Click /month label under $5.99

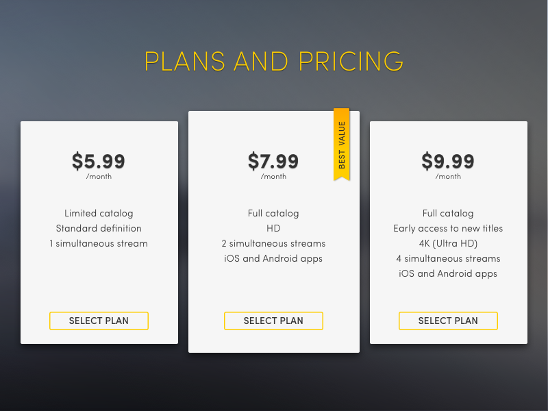(99, 177)
